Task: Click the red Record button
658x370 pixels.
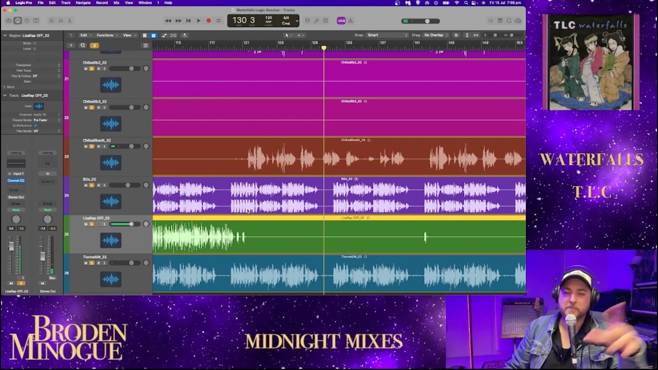Action: pyautogui.click(x=208, y=21)
